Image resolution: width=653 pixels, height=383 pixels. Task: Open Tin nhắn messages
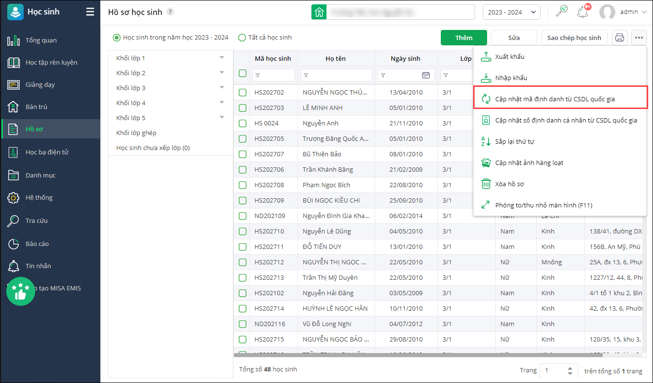(50, 266)
